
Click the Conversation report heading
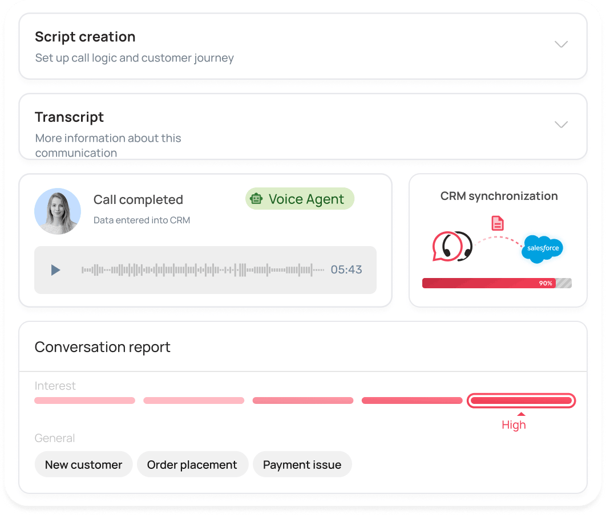102,347
